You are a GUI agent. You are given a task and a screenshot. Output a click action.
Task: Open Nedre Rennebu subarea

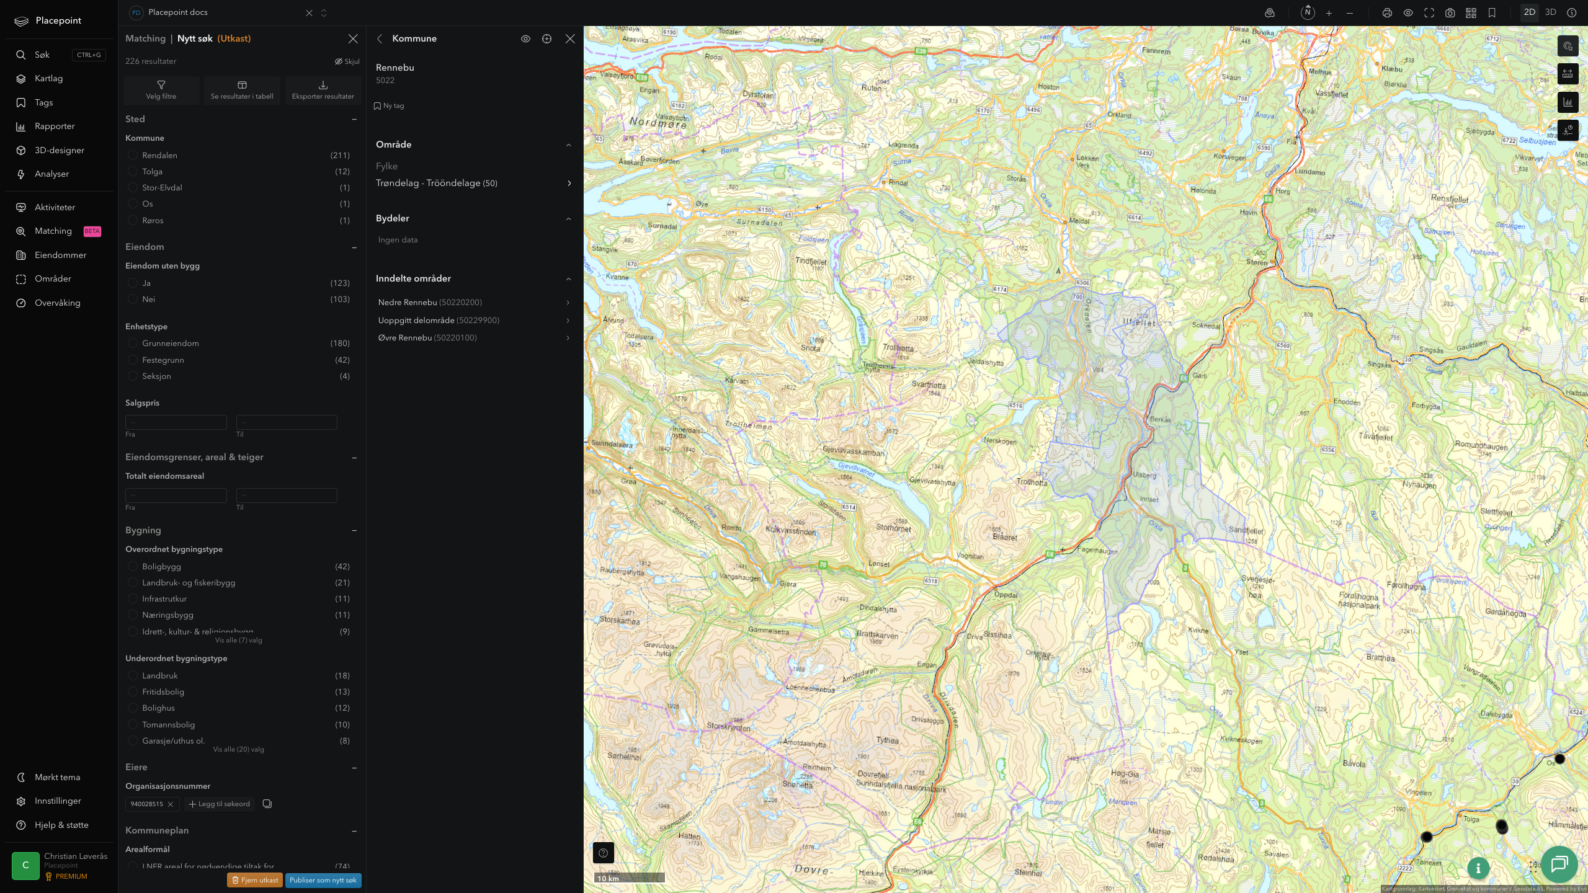(x=475, y=302)
